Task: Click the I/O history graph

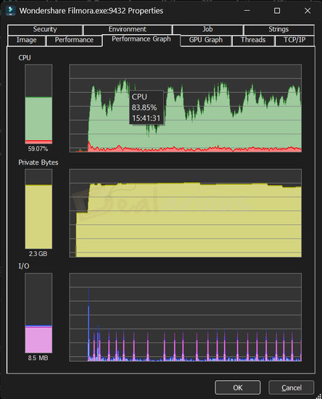Action: tap(186, 317)
